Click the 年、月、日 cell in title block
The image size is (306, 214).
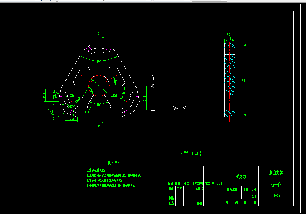click(217, 183)
